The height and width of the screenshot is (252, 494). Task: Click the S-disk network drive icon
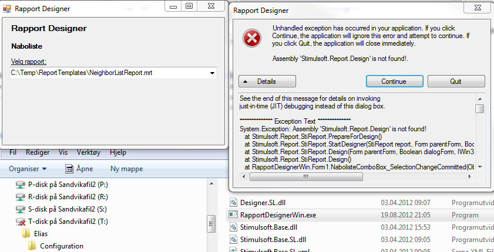[20, 209]
